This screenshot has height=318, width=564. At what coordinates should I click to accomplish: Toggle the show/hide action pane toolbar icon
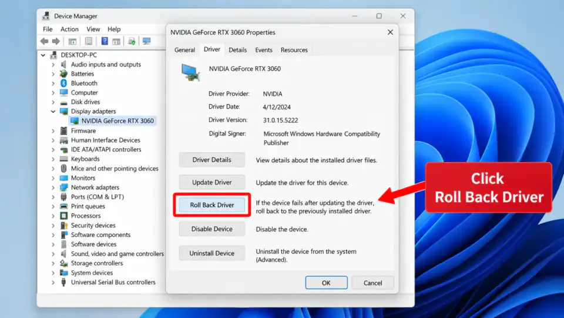[116, 41]
